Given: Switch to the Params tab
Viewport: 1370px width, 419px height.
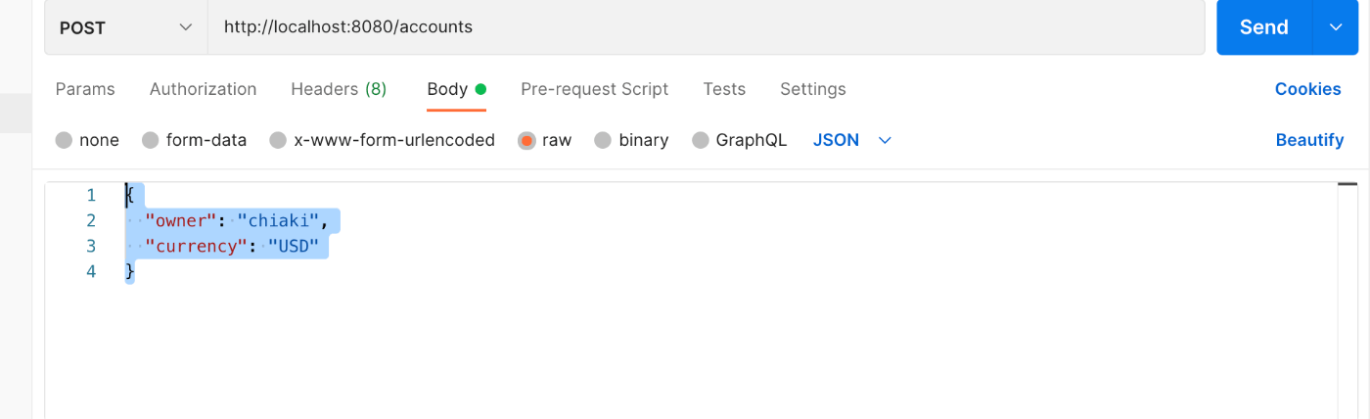Looking at the screenshot, I should [85, 89].
